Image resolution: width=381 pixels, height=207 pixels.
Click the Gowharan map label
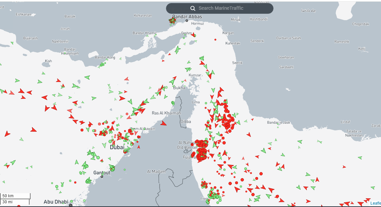coord(286,57)
